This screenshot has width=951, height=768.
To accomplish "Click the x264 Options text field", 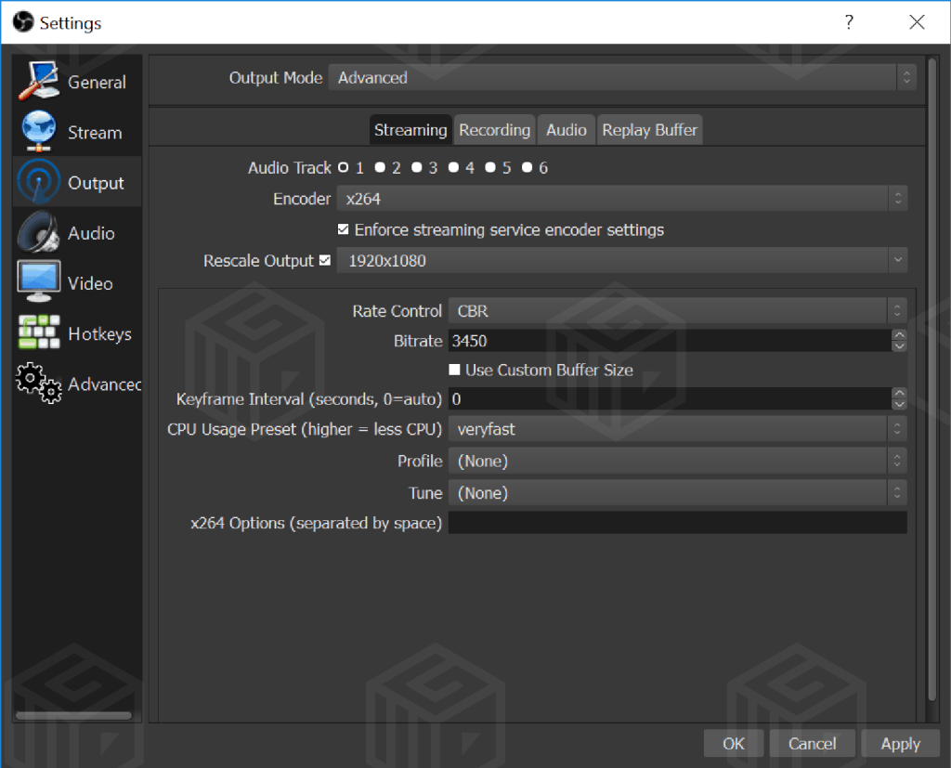I will click(677, 522).
